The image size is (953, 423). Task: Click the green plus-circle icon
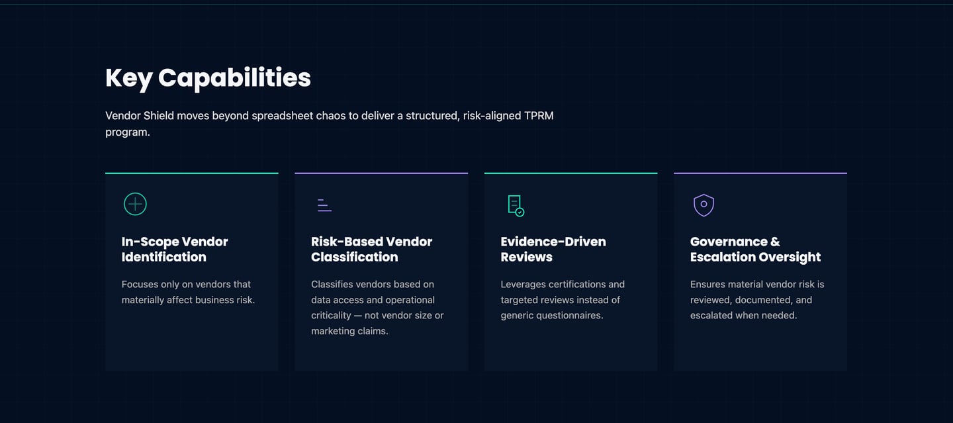[135, 205]
